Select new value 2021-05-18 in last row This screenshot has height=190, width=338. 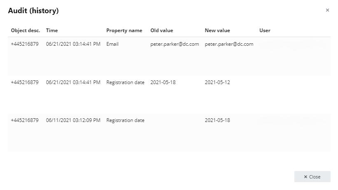pyautogui.click(x=217, y=120)
